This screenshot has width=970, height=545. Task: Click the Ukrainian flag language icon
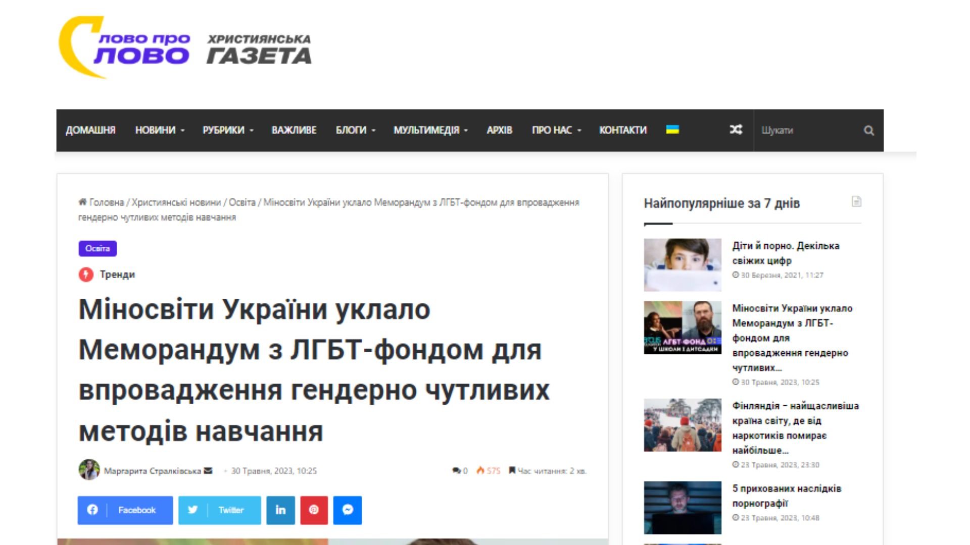point(672,130)
